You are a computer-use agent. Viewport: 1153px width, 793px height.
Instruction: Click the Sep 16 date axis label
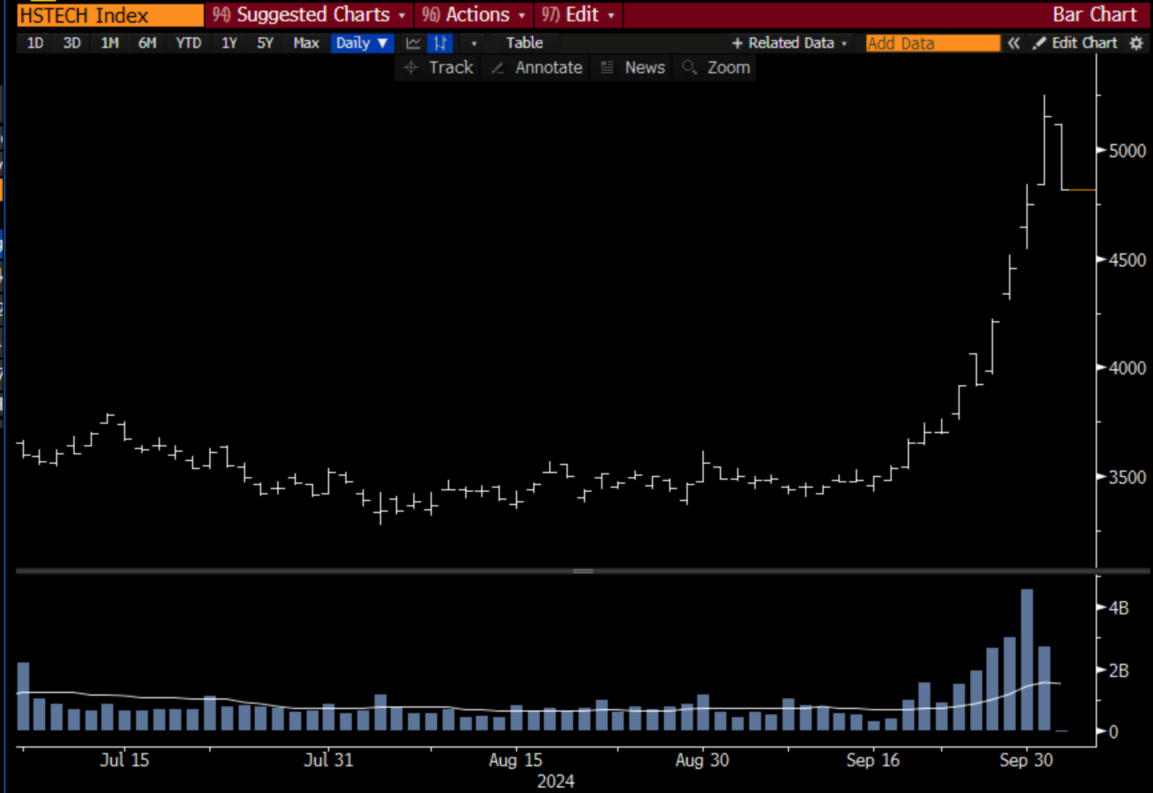pyautogui.click(x=872, y=760)
